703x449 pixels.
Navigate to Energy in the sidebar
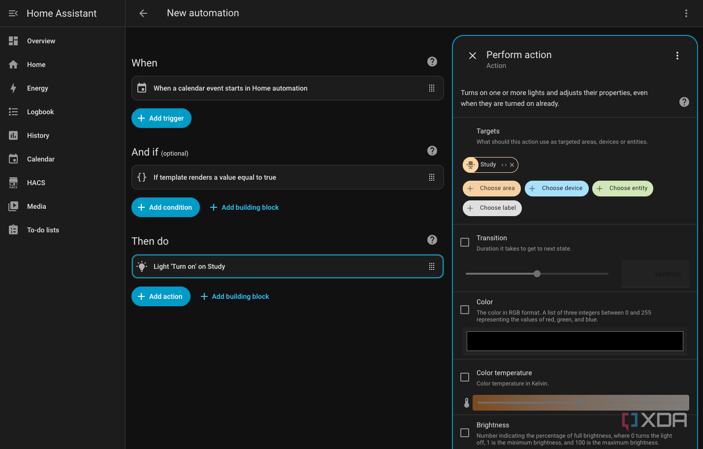point(63,88)
